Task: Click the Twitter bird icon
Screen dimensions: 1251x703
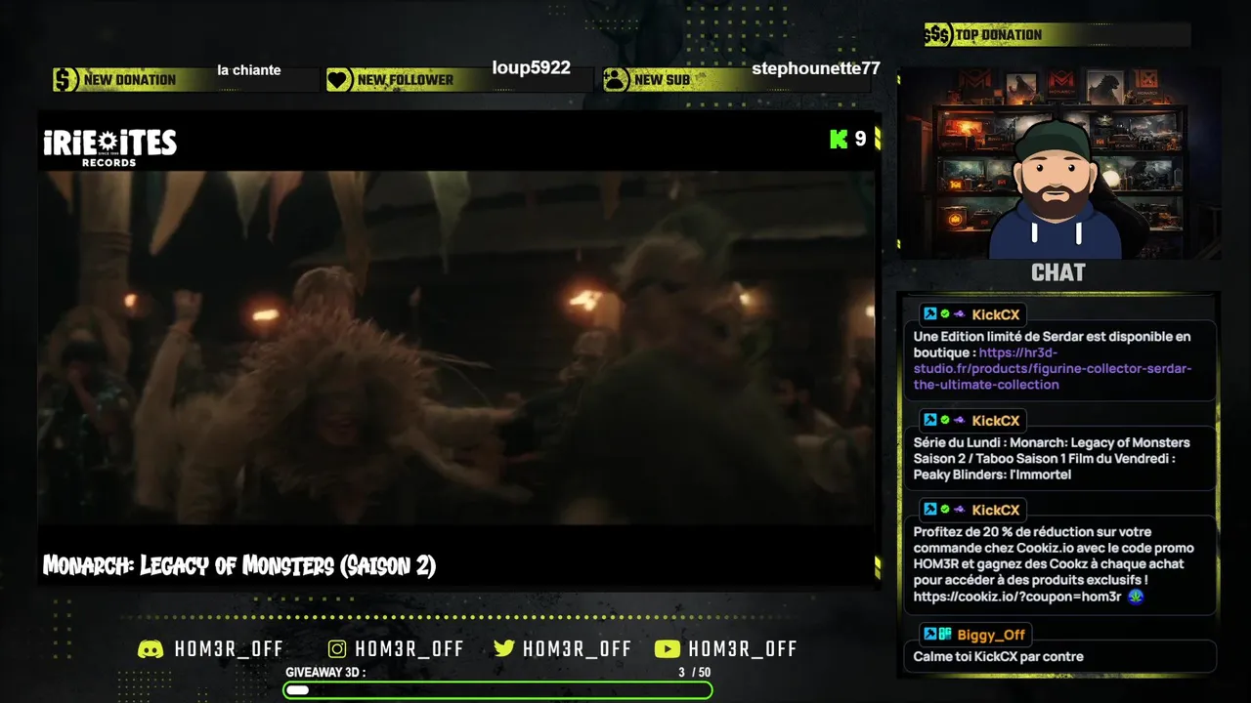Action: pos(504,649)
